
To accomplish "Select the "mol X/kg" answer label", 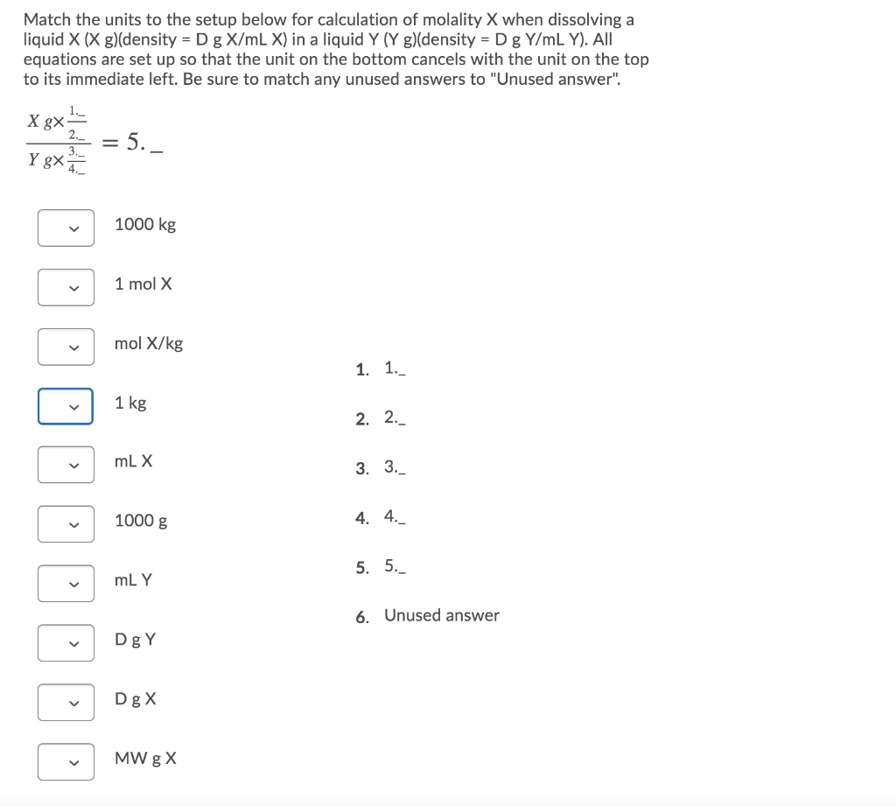I will [x=148, y=343].
